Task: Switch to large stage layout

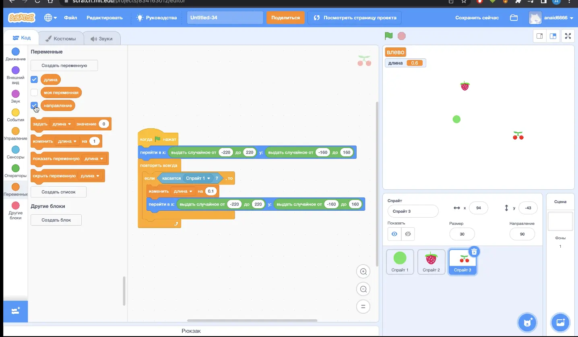Action: (553, 36)
